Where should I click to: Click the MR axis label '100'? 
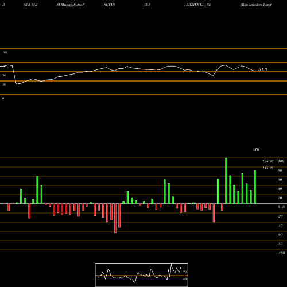tap(281, 161)
